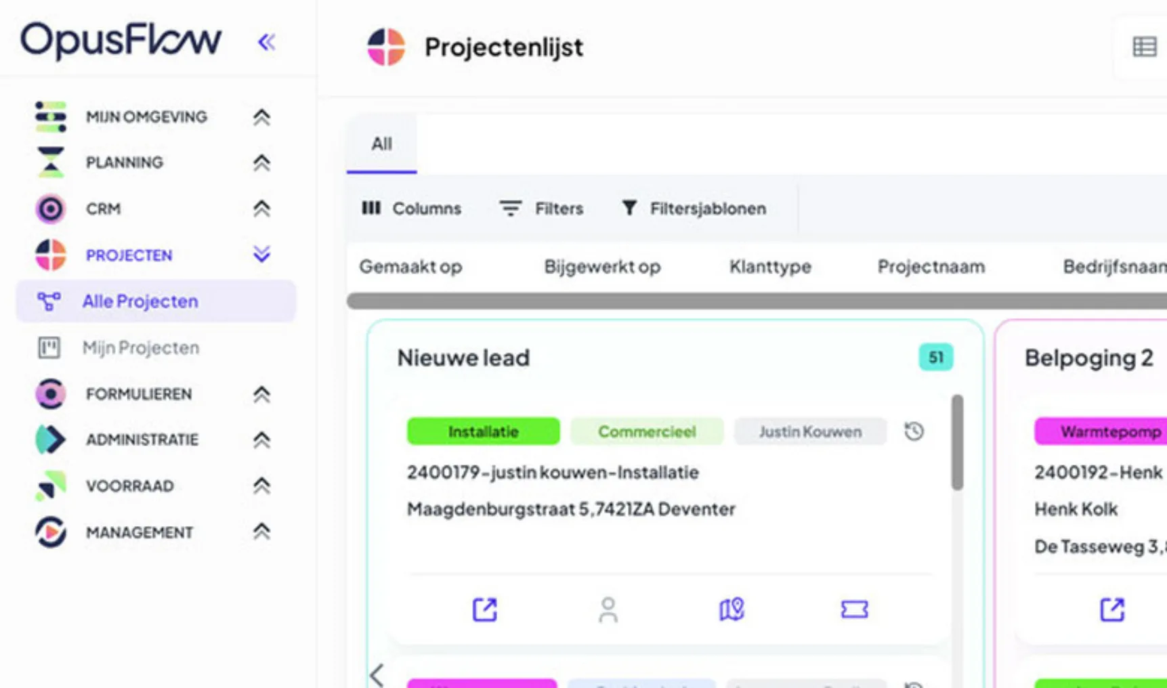Collapse Projecten section chevron
The height and width of the screenshot is (688, 1167).
click(261, 255)
